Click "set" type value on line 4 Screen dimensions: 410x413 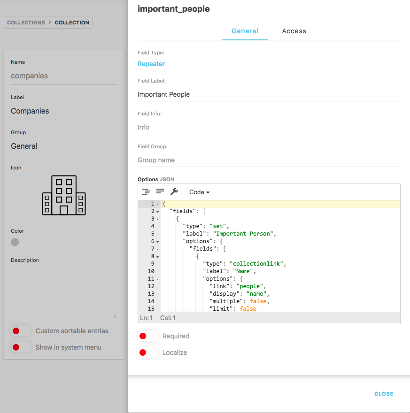click(218, 226)
